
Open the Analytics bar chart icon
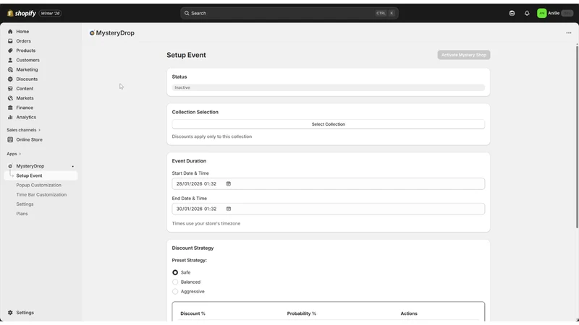pos(10,117)
